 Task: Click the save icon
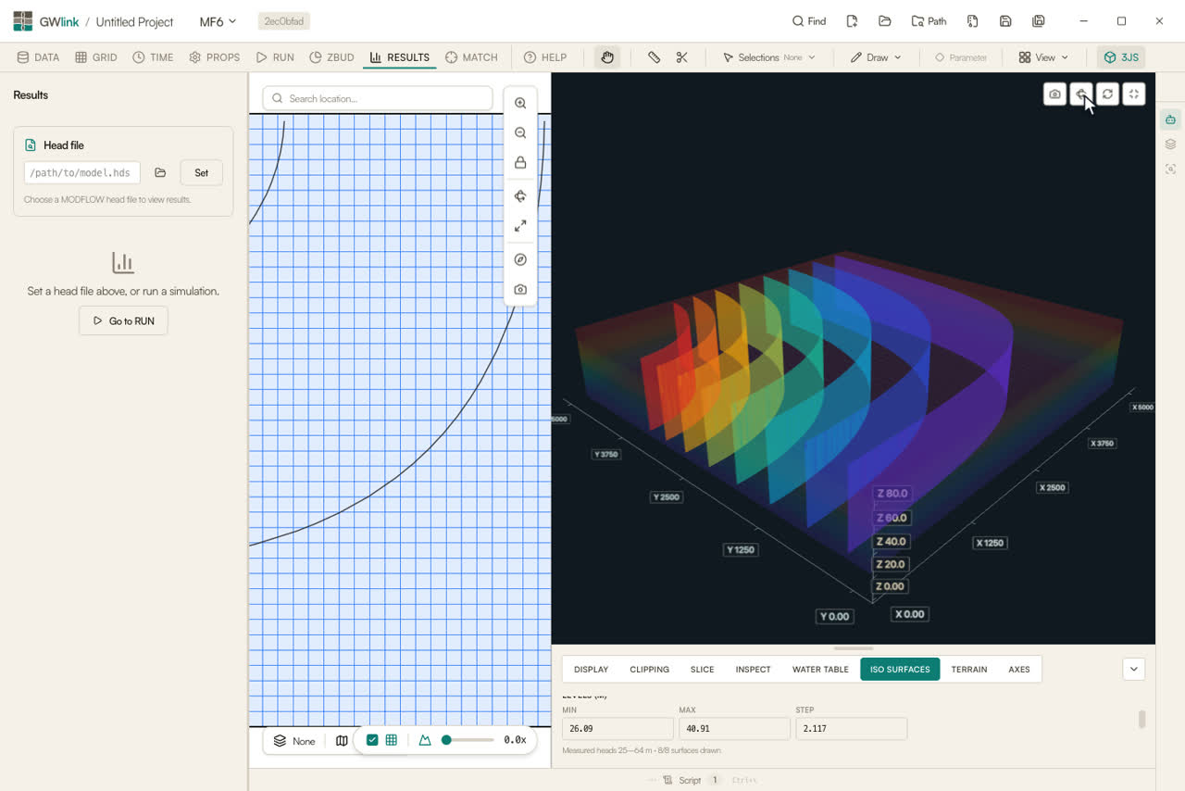click(1005, 21)
